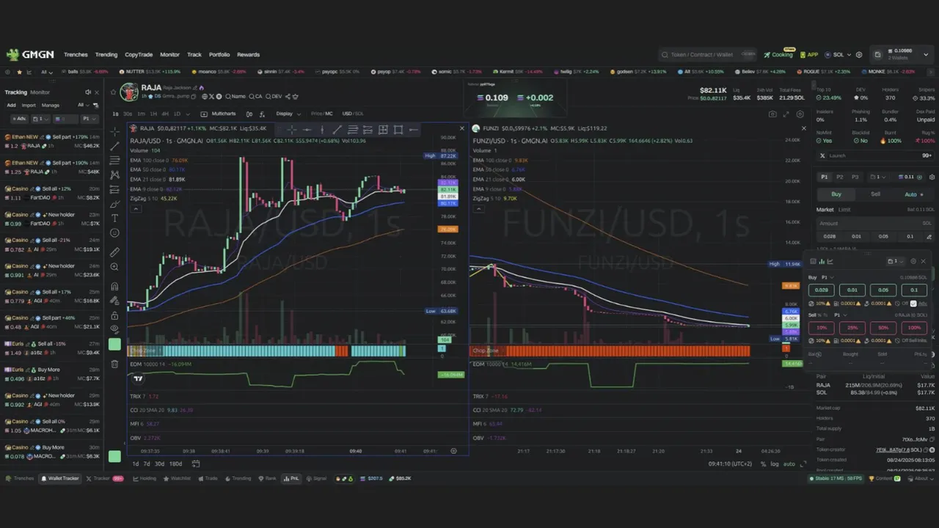This screenshot has height=528, width=939.
Task: Toggle log scale on chart
Action: pyautogui.click(x=775, y=463)
